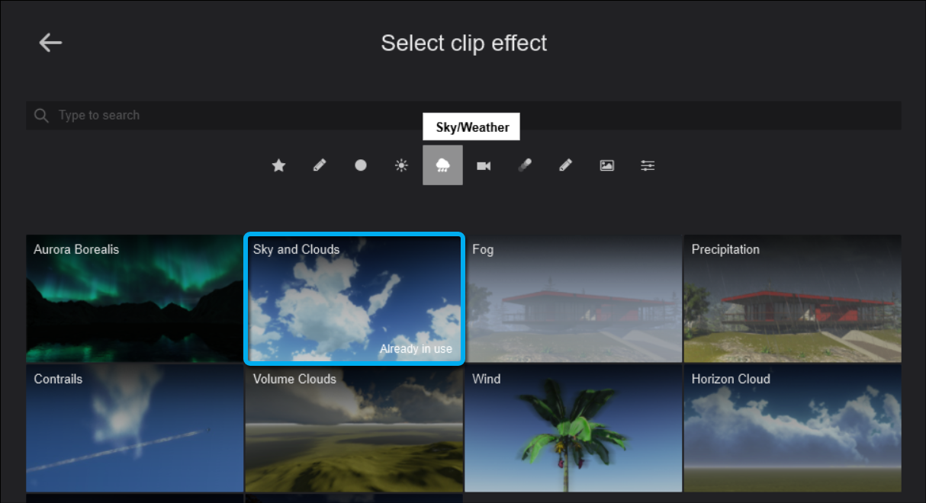Image resolution: width=926 pixels, height=503 pixels.
Task: Add the Fog effect
Action: click(573, 299)
